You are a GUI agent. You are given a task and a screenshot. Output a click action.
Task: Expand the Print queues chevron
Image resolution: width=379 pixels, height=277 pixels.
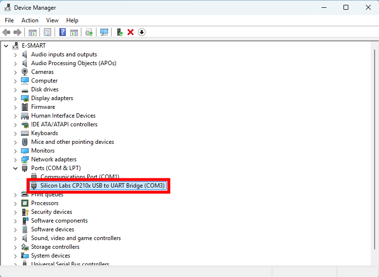[16, 195]
